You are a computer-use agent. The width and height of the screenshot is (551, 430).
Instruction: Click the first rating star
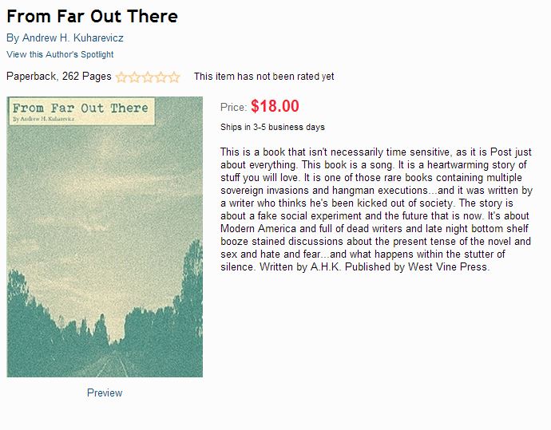[x=121, y=77]
